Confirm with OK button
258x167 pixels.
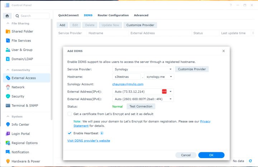pyautogui.click(x=211, y=155)
